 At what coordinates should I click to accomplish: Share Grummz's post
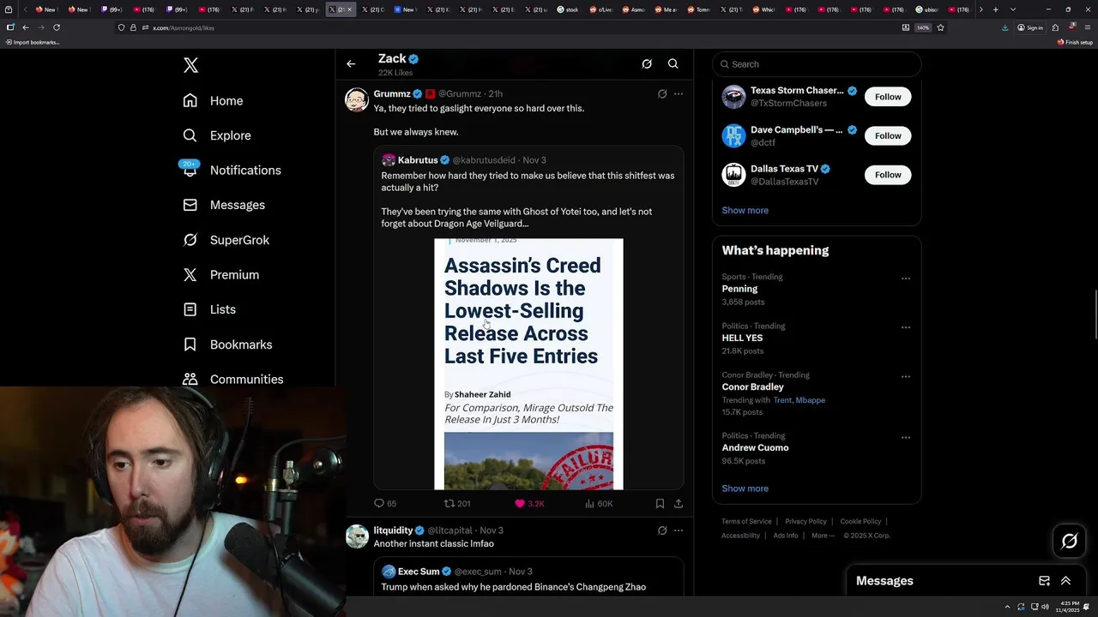tap(679, 504)
